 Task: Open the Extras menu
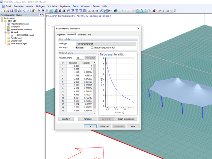point(76,6)
